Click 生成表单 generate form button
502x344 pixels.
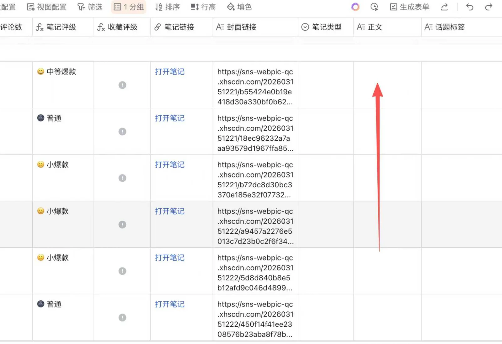(409, 7)
